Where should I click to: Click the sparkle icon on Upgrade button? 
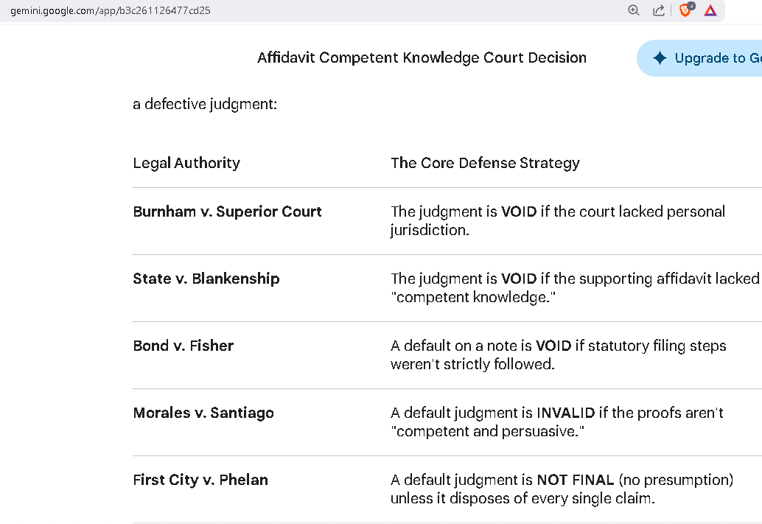pos(660,58)
